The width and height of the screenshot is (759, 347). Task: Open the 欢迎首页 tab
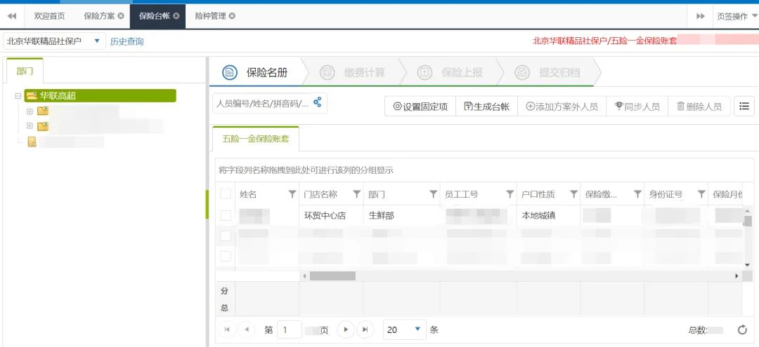49,16
